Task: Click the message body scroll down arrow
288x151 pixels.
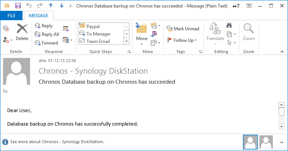Action: 281,126
